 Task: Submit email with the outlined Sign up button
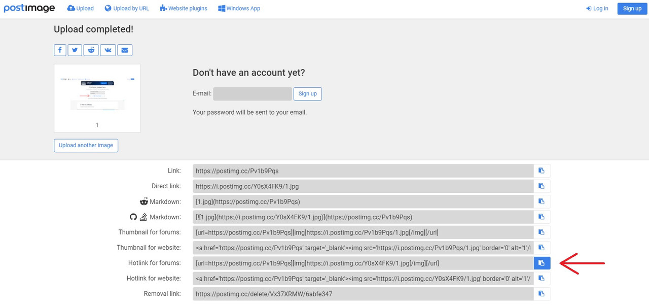click(x=308, y=94)
